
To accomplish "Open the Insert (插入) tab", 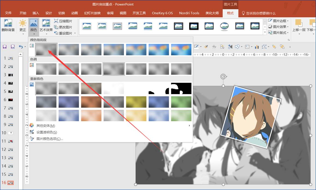I will click(36, 13).
